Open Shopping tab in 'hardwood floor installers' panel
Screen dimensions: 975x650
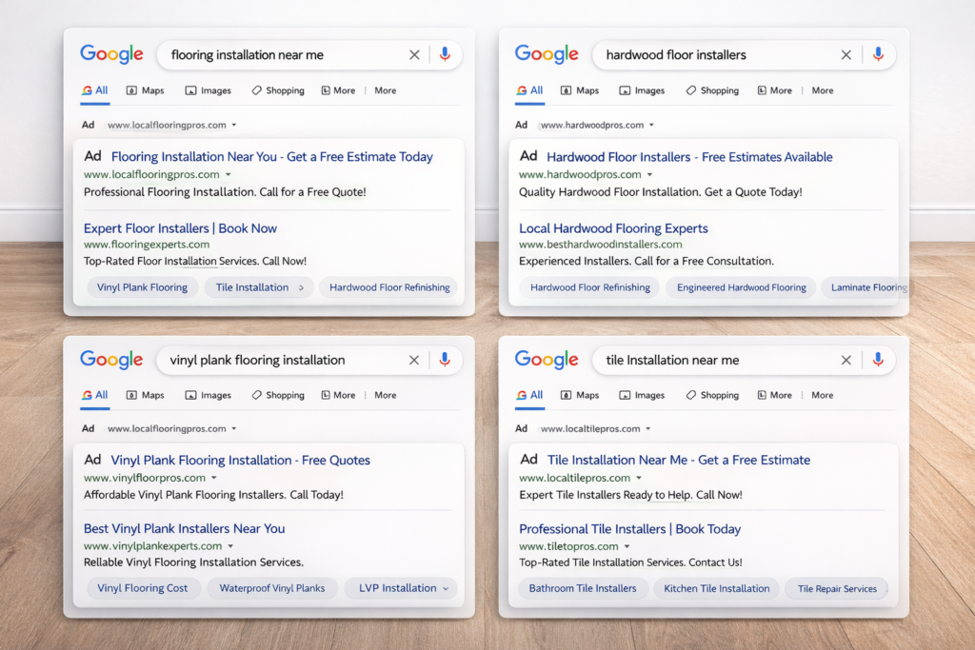pos(712,90)
